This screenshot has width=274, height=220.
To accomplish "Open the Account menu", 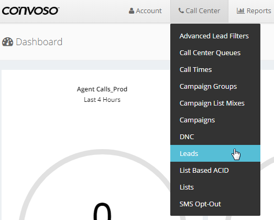I will pos(145,11).
